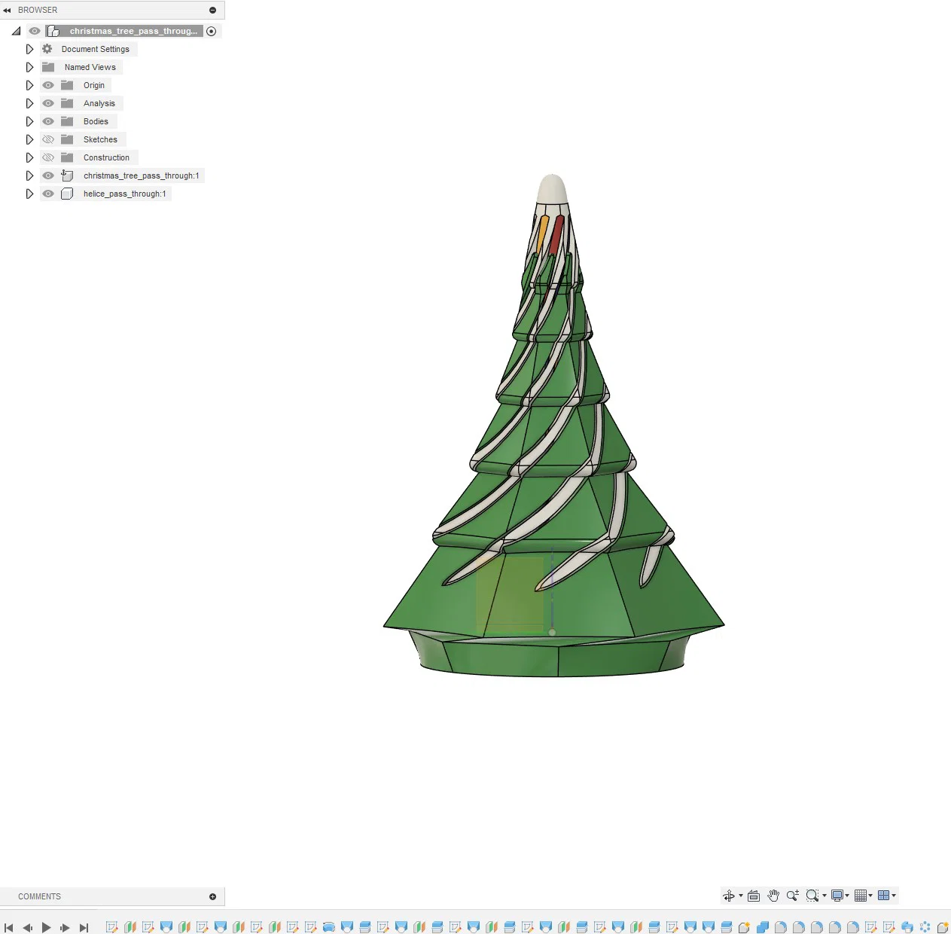Step timeline forward one feature

pyautogui.click(x=65, y=928)
